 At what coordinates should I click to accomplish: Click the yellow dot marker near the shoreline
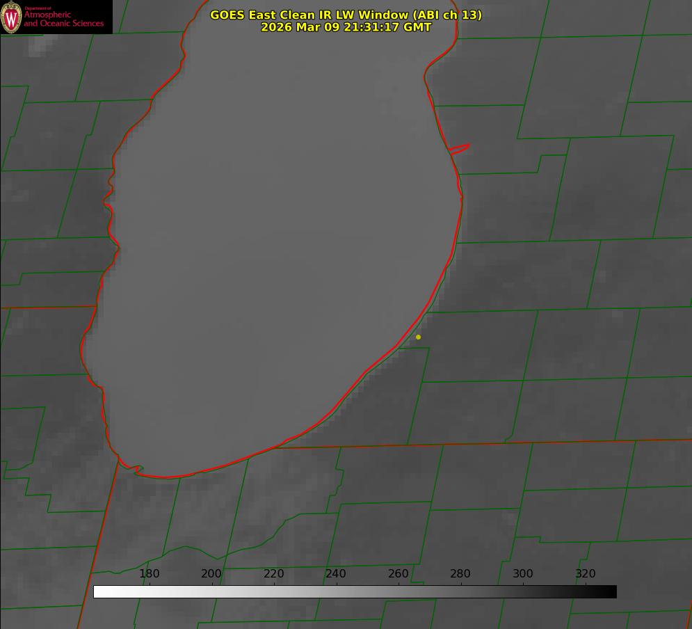tap(418, 337)
